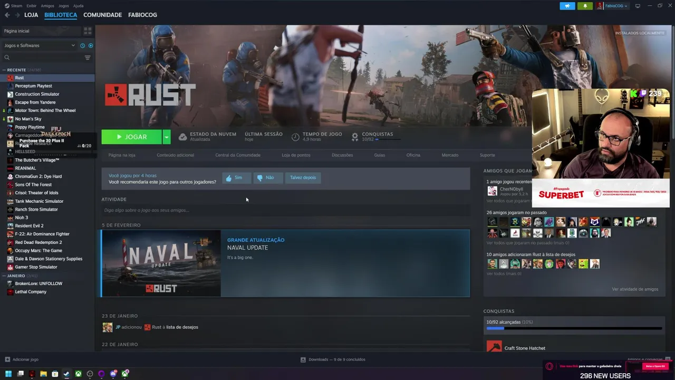Click the Talvez depois button
The image size is (675, 380).
[303, 178]
